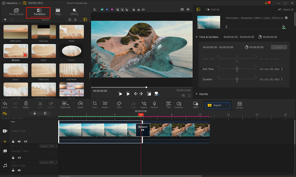
Task: Click Fold All in the inspector
Action: (213, 9)
